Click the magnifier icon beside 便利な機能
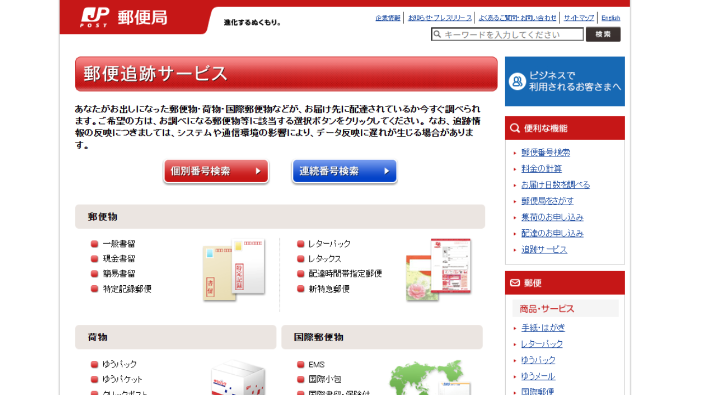 point(515,128)
